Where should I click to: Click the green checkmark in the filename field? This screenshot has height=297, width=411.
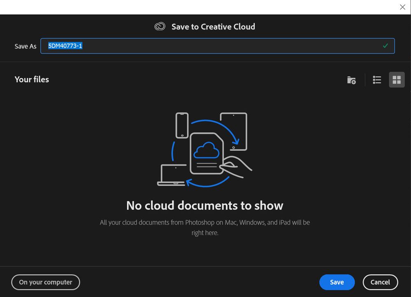point(385,46)
